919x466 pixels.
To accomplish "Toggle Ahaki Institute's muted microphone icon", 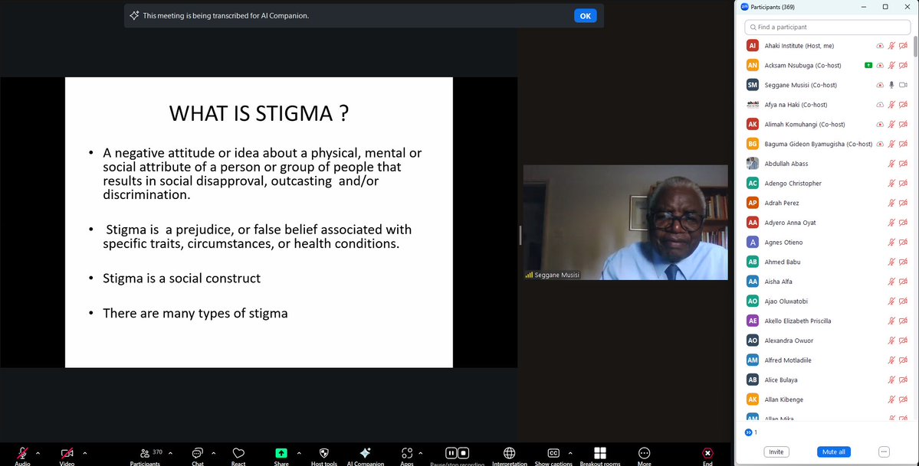I will tap(892, 46).
